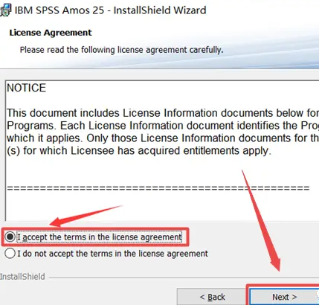
Task: Click the InstallShield label near the bottom
Action: [22, 277]
